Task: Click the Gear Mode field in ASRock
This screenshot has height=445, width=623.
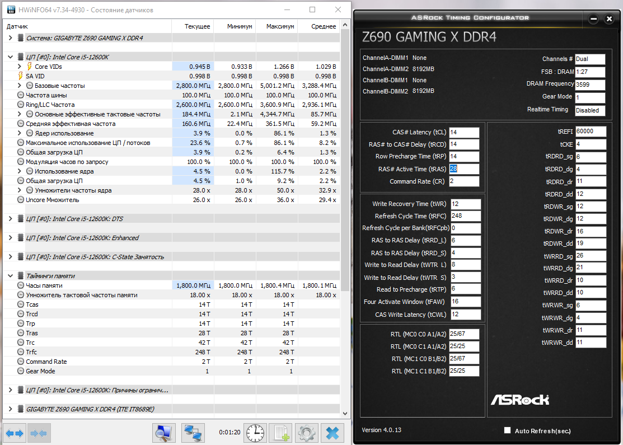Action: (x=590, y=97)
